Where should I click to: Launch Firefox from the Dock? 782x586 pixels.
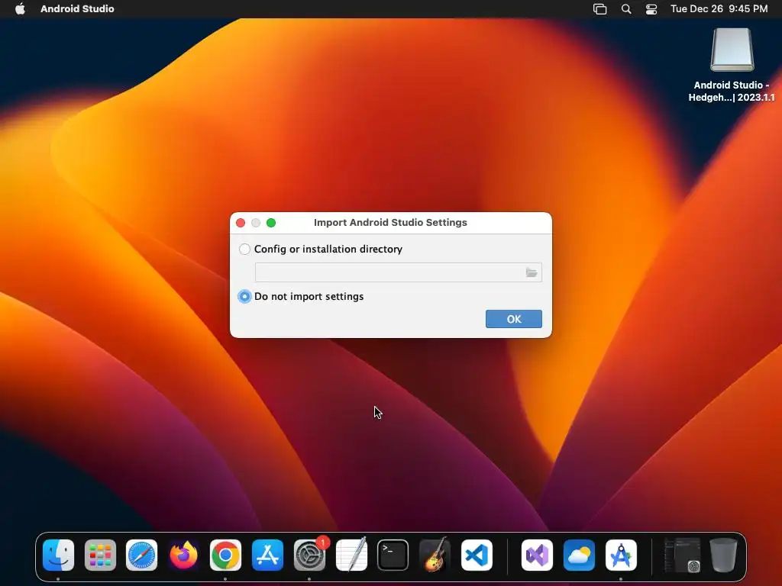click(183, 555)
